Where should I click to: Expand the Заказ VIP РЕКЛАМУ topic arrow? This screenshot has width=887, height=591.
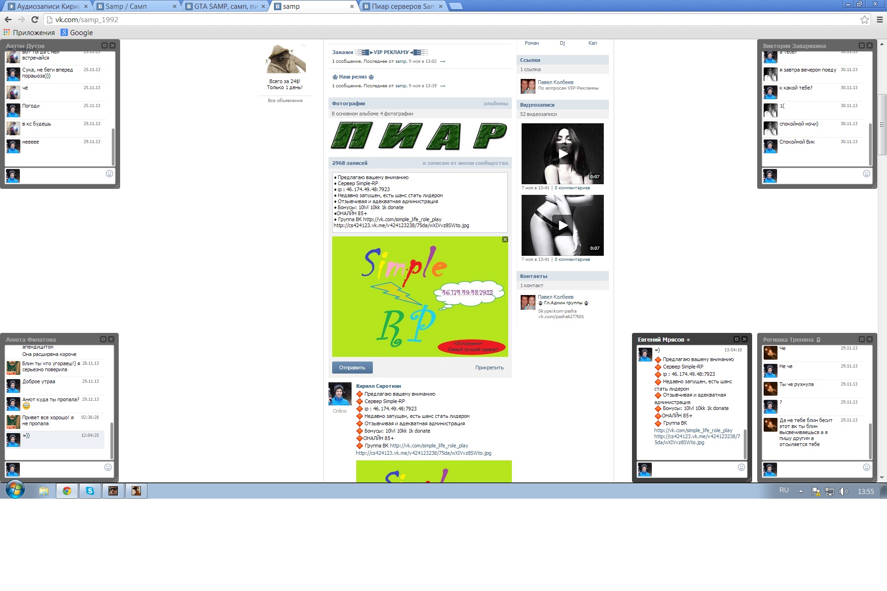[443, 61]
